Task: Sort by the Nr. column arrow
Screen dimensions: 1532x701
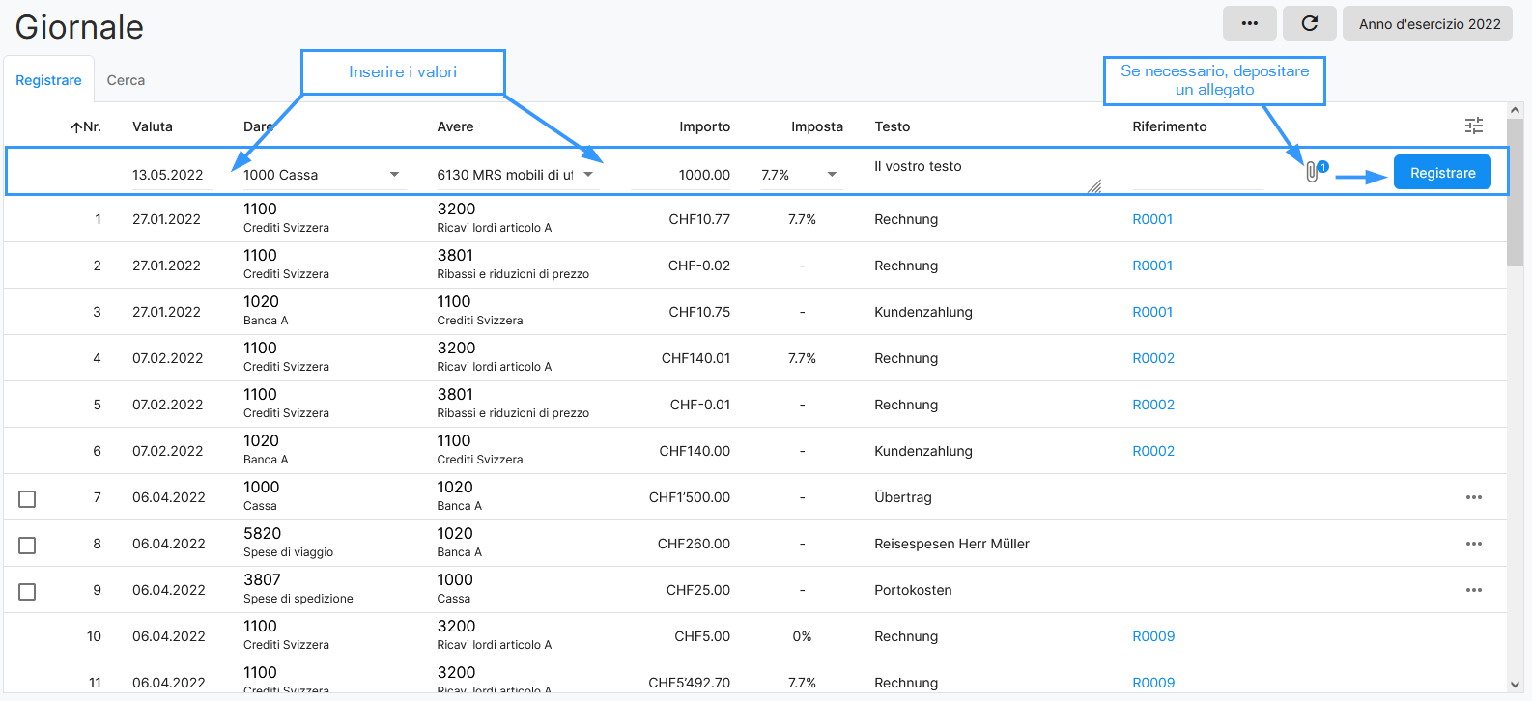Action: coord(76,126)
